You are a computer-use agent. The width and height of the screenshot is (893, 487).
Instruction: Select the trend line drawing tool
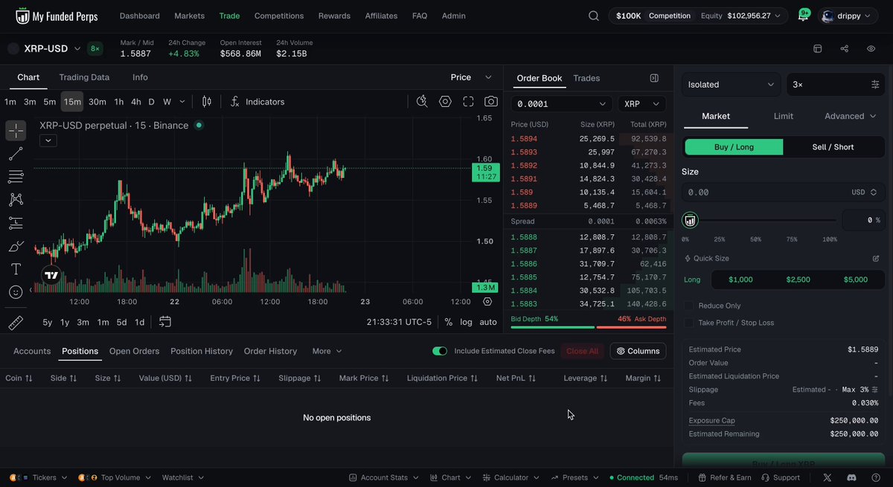click(x=16, y=154)
